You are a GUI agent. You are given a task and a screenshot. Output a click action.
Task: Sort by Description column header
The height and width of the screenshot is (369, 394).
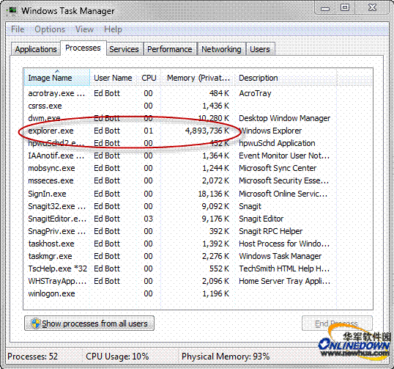(x=286, y=78)
